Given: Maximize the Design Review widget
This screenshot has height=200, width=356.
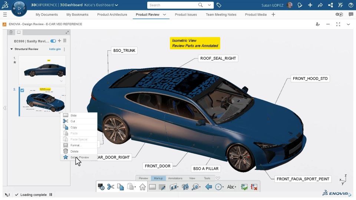Looking at the screenshot, I should tap(338, 24).
